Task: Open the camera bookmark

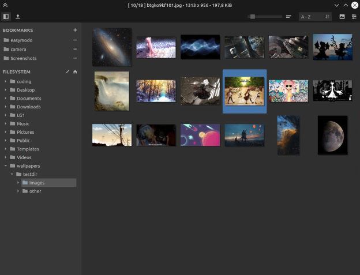Action: pyautogui.click(x=18, y=50)
